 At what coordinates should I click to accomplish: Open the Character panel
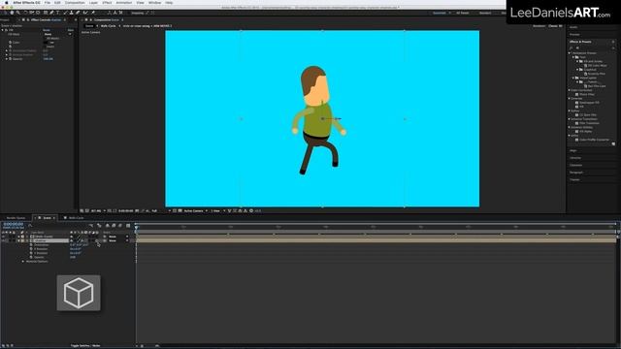pyautogui.click(x=575, y=165)
